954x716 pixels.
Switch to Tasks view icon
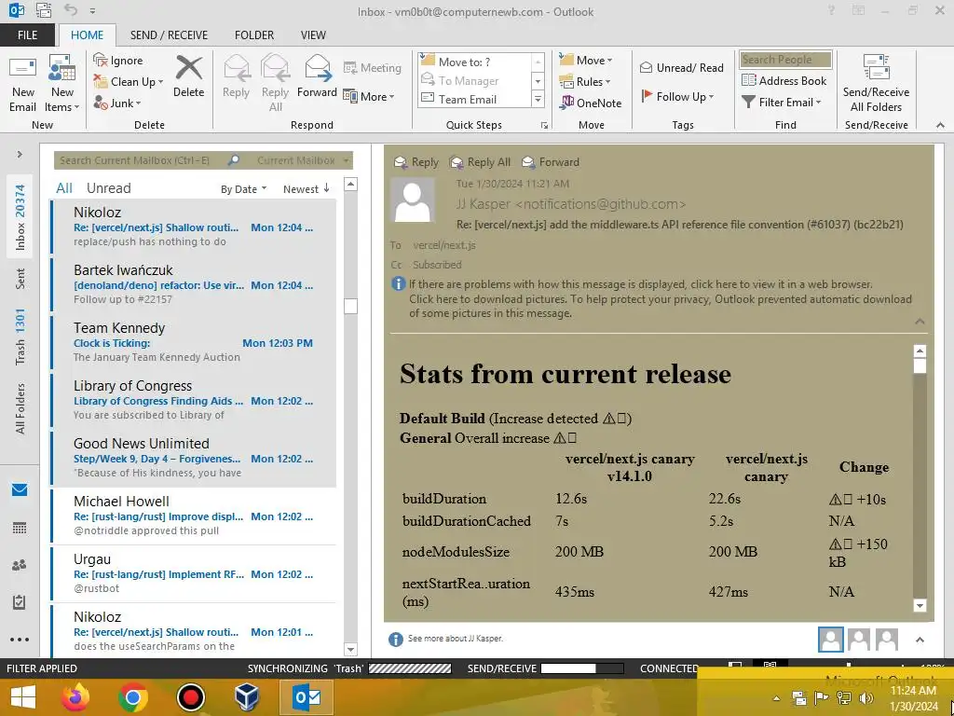(20, 602)
